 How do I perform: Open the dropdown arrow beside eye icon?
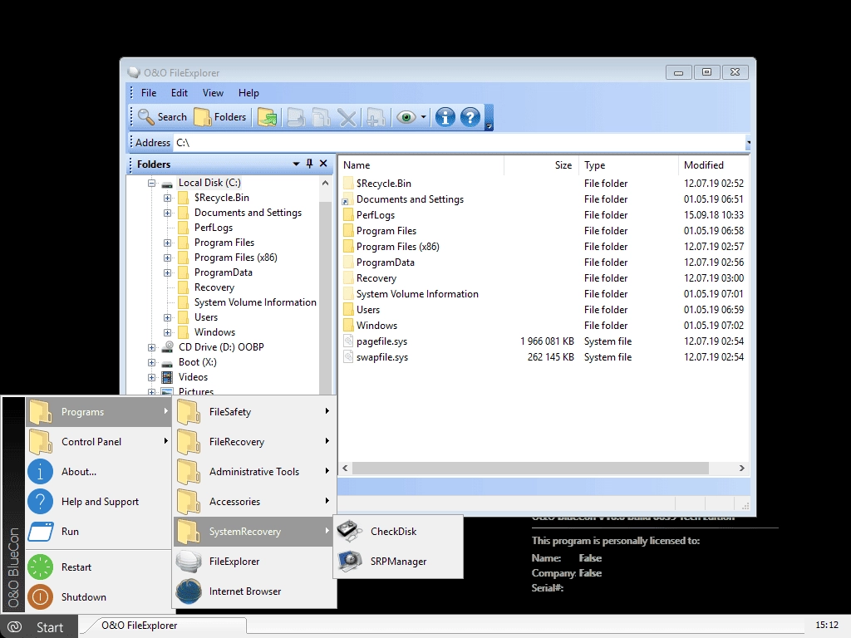pos(423,116)
